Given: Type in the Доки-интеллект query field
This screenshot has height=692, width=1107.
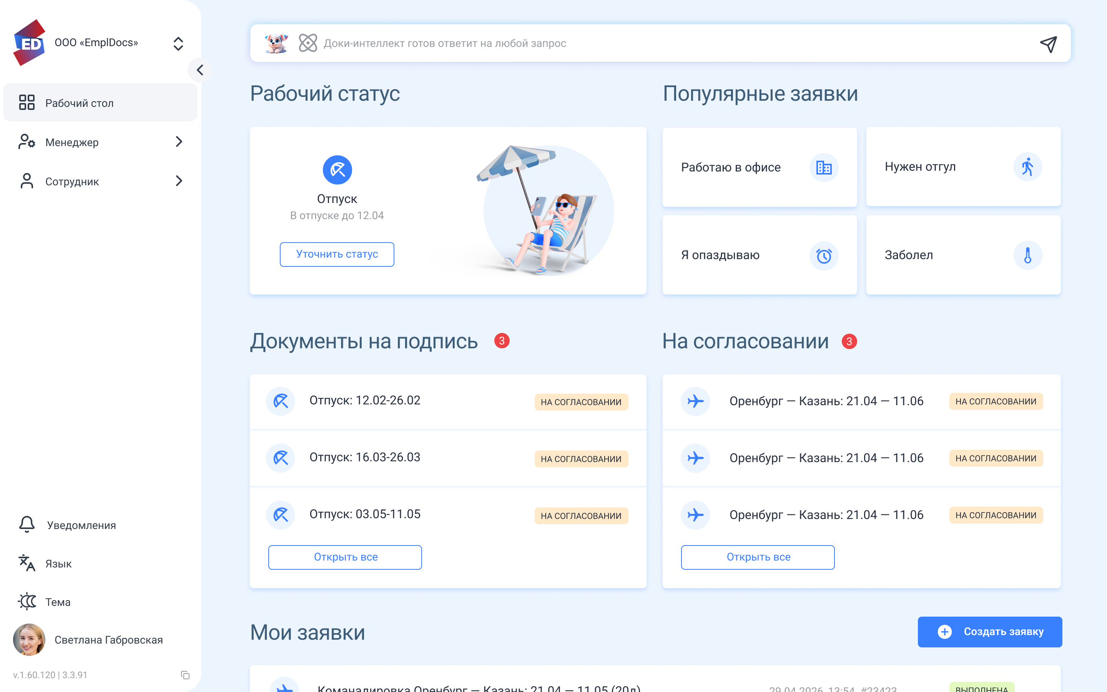Looking at the screenshot, I should point(640,43).
